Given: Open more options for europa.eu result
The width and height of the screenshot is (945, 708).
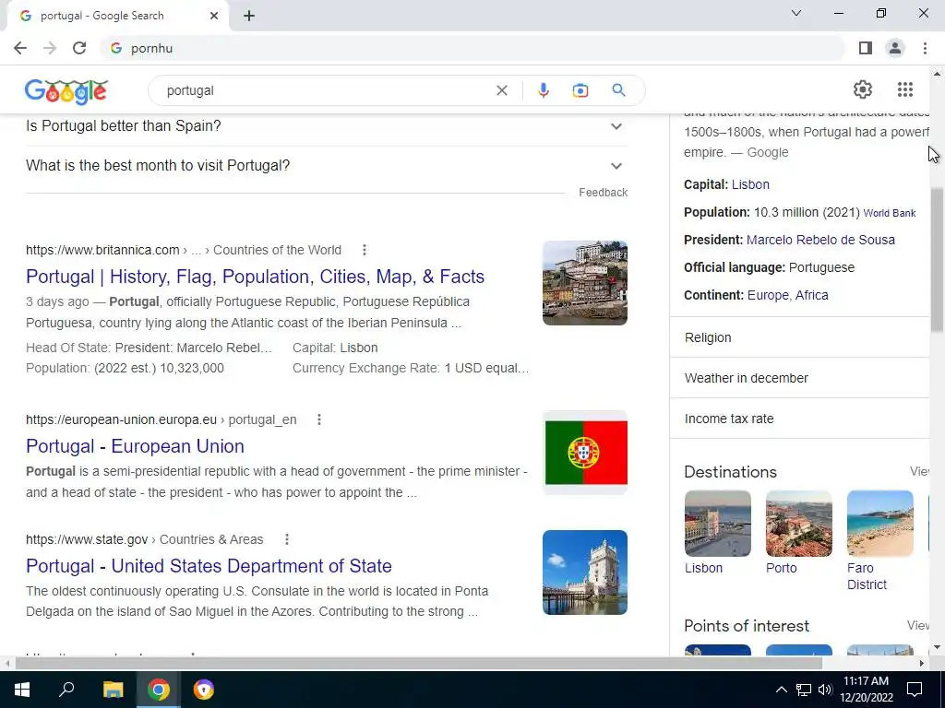Looking at the screenshot, I should click(319, 419).
